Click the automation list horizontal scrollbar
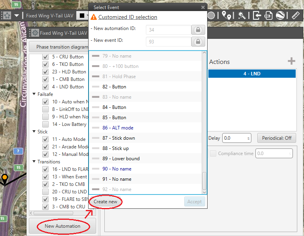 (x=53, y=213)
